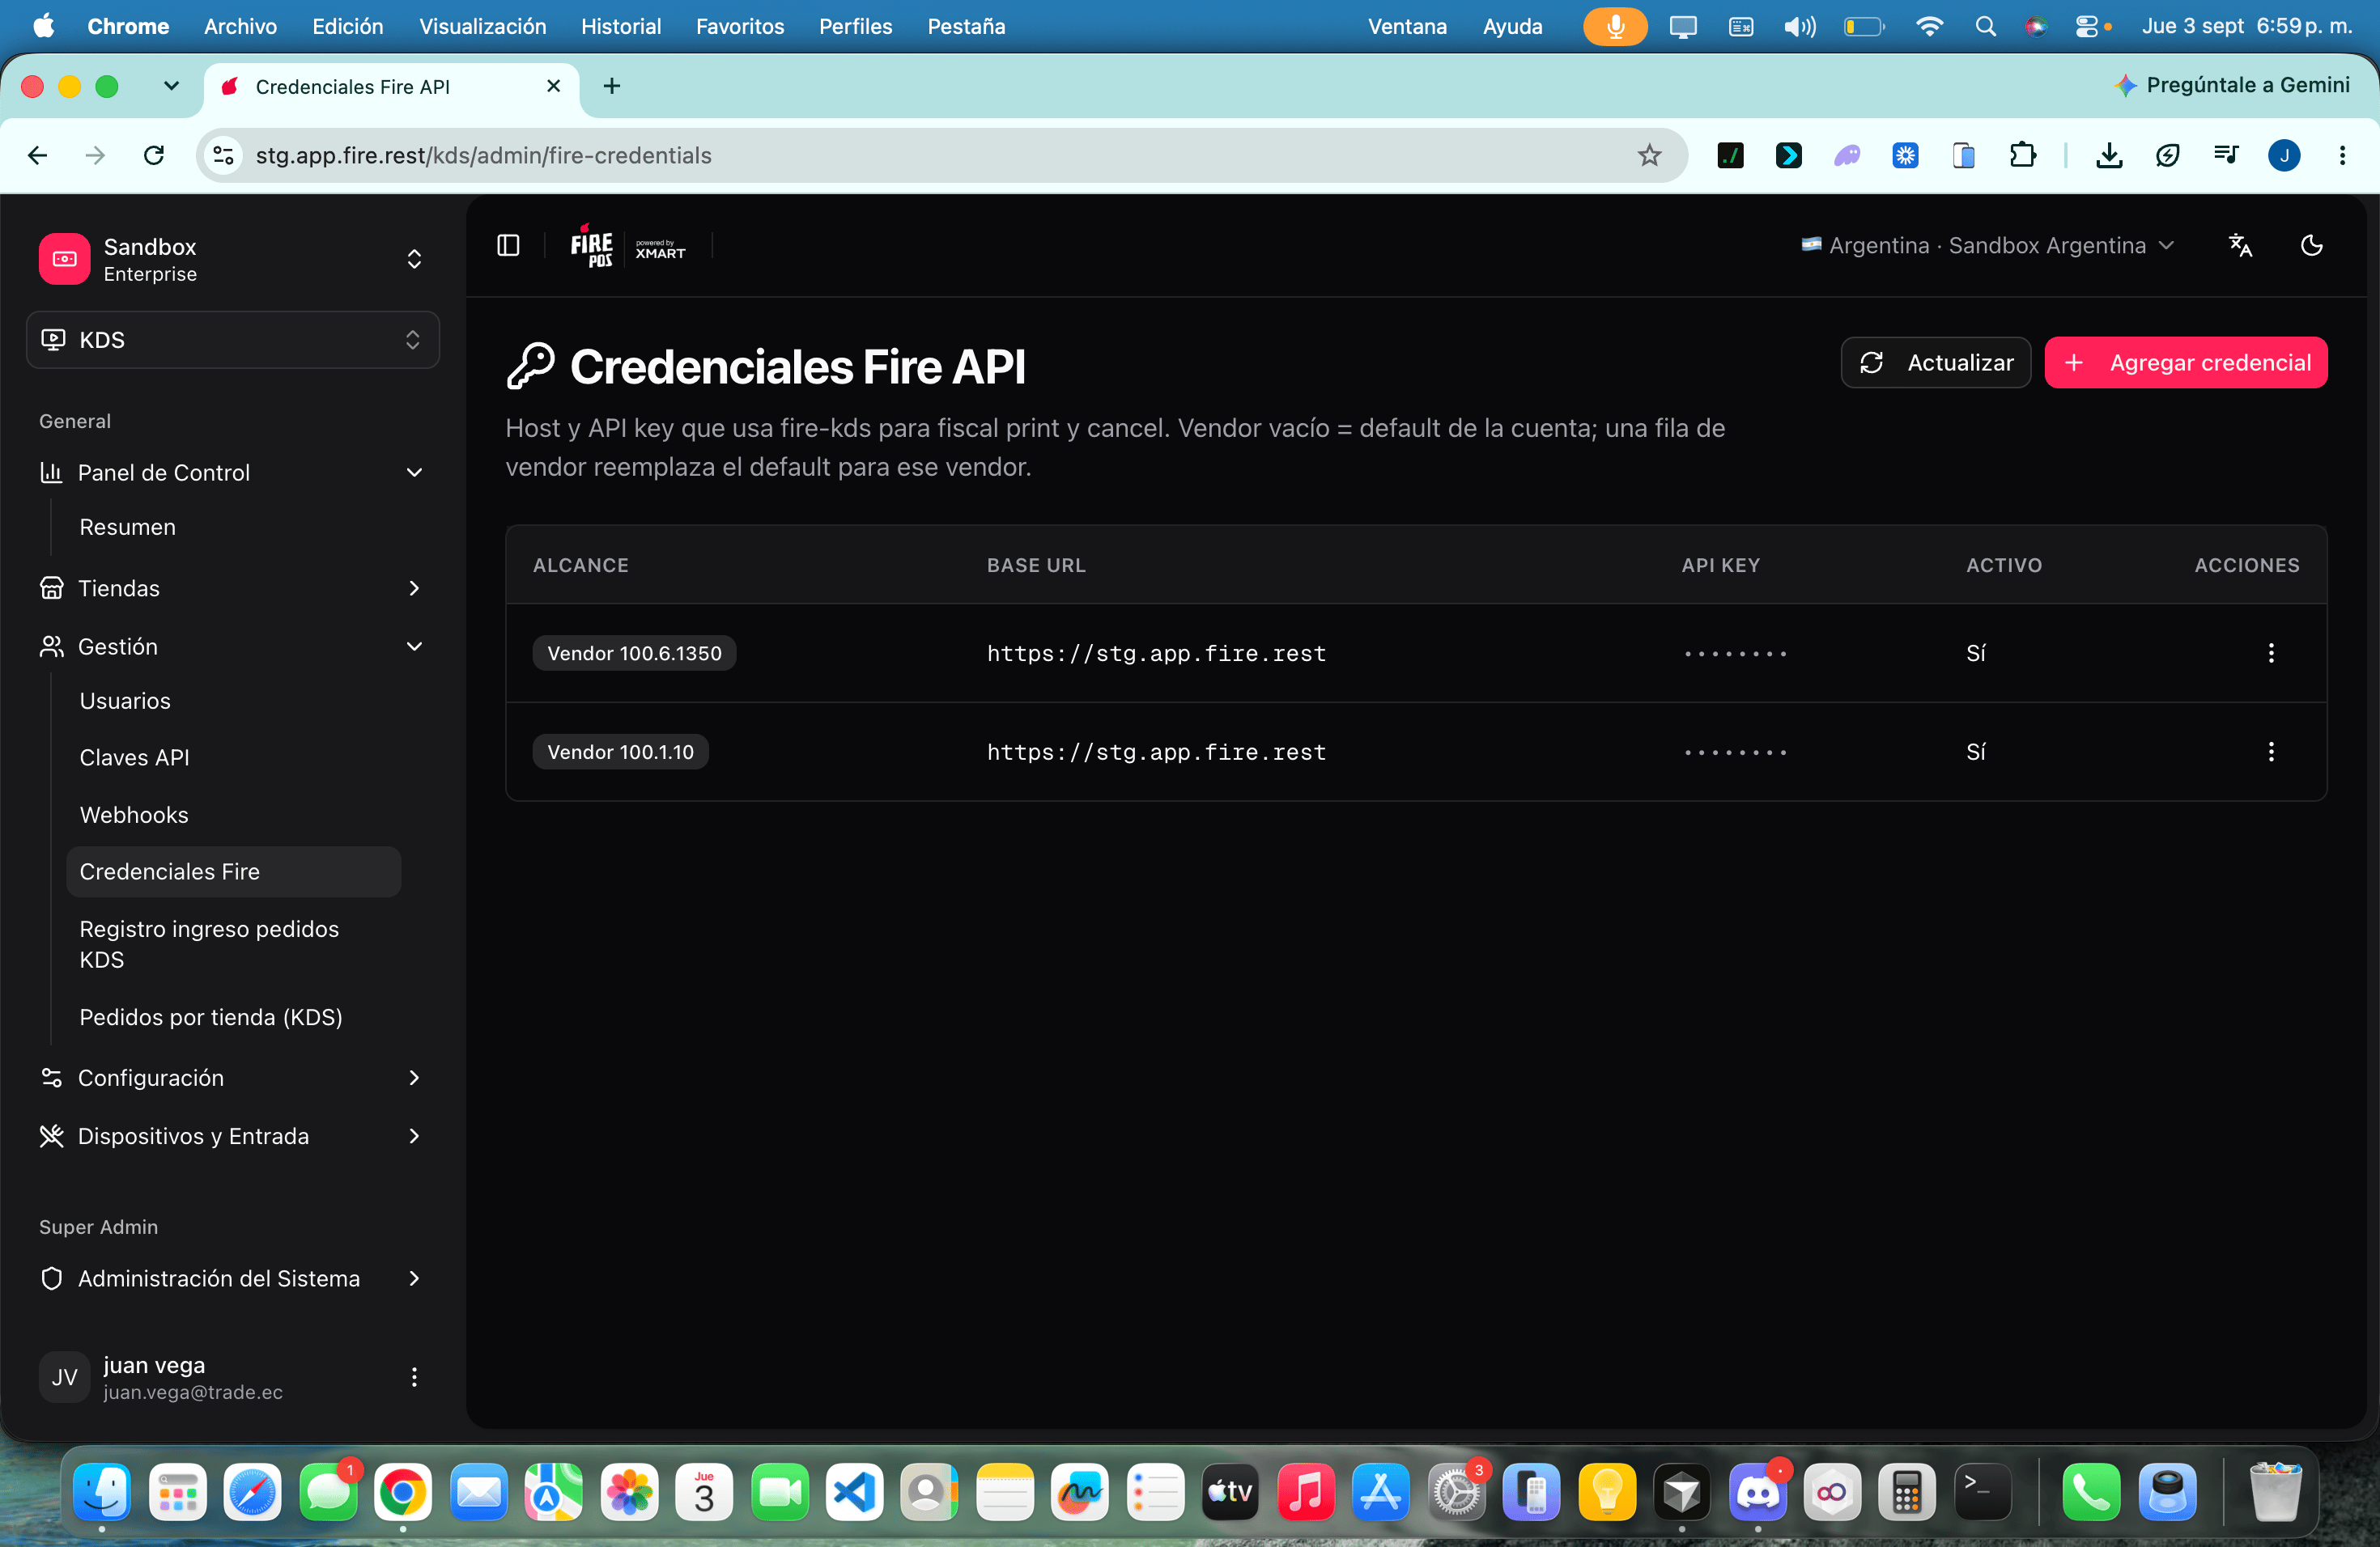The height and width of the screenshot is (1547, 2380).
Task: Open the Perfiles menu
Action: 855,26
